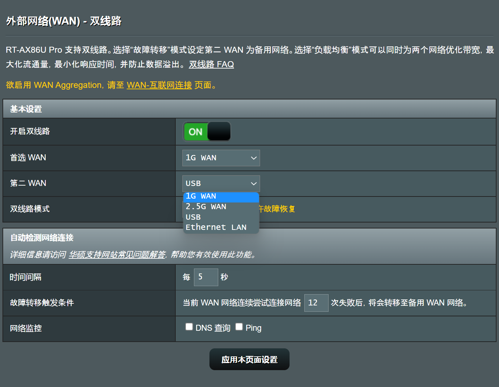Check the Ping monitoring checkbox
The image size is (499, 387).
(x=239, y=327)
